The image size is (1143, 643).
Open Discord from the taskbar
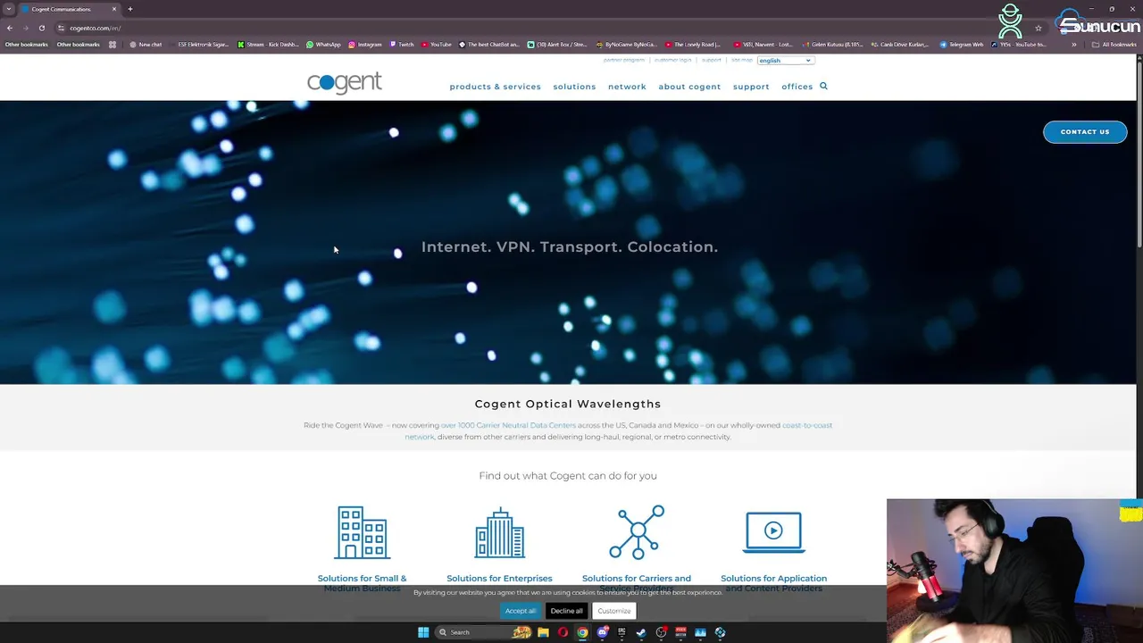coord(602,632)
